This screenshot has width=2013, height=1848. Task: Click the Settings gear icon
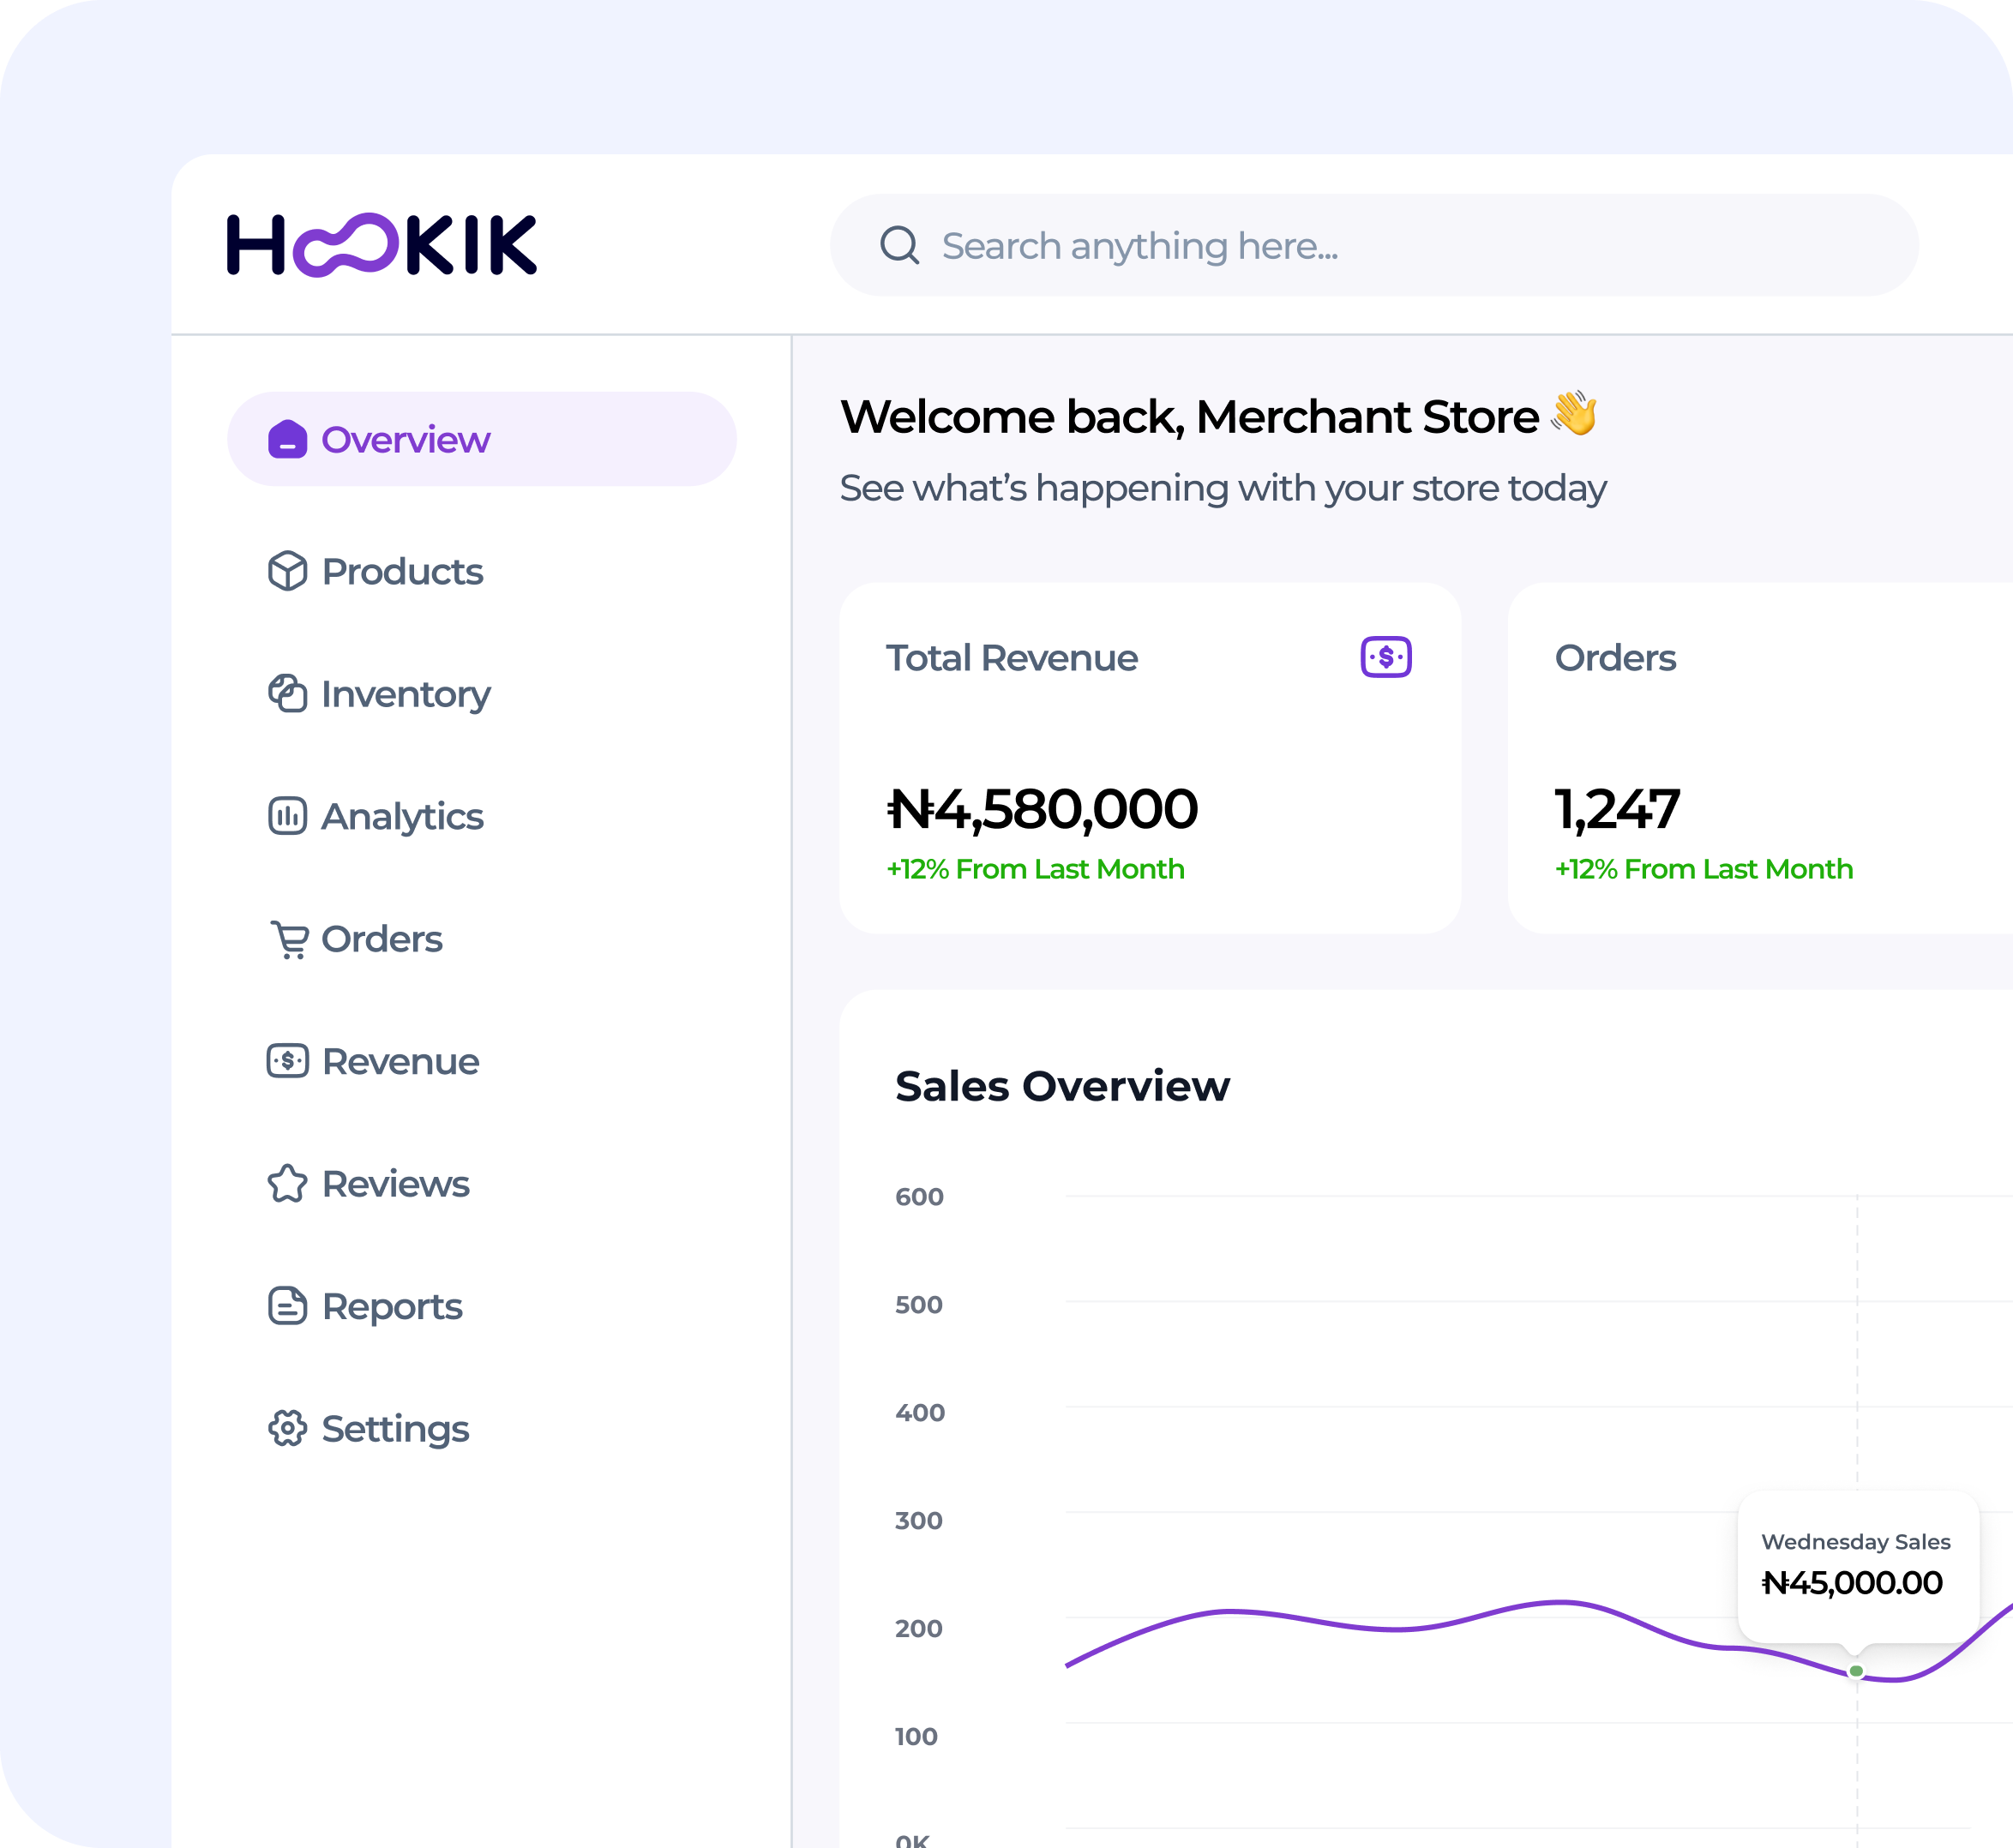(287, 1428)
